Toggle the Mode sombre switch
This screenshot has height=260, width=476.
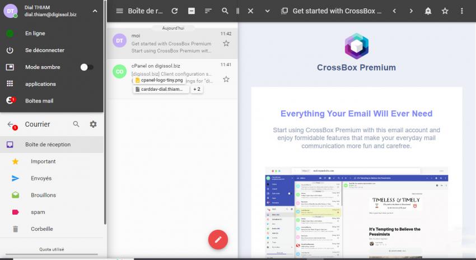pos(86,67)
